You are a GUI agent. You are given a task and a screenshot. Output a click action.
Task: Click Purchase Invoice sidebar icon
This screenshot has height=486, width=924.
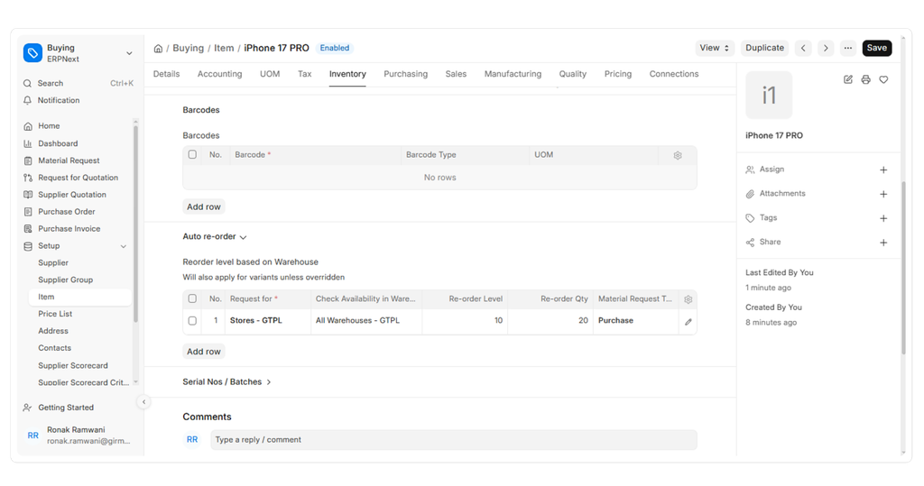[28, 229]
